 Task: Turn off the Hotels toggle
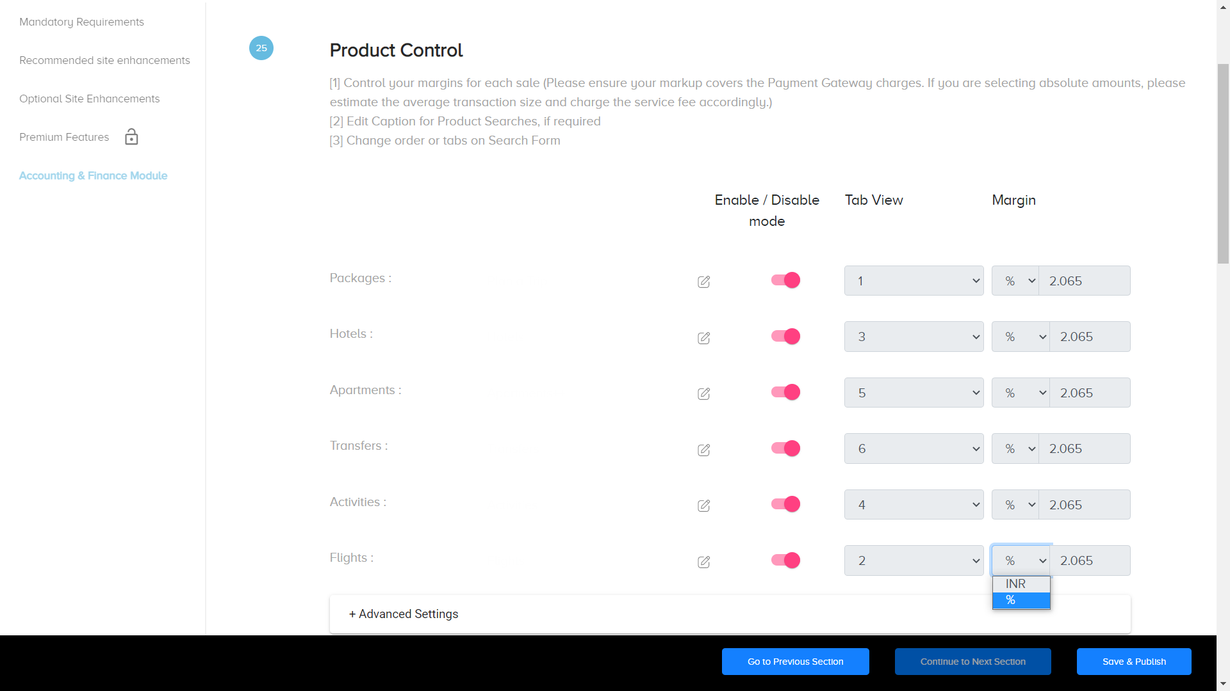click(x=785, y=337)
